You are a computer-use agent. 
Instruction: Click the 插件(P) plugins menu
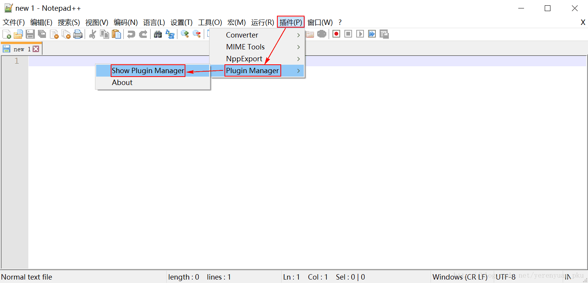[291, 23]
